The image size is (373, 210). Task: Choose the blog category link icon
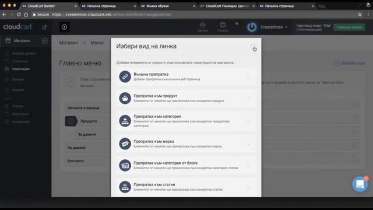point(125,165)
